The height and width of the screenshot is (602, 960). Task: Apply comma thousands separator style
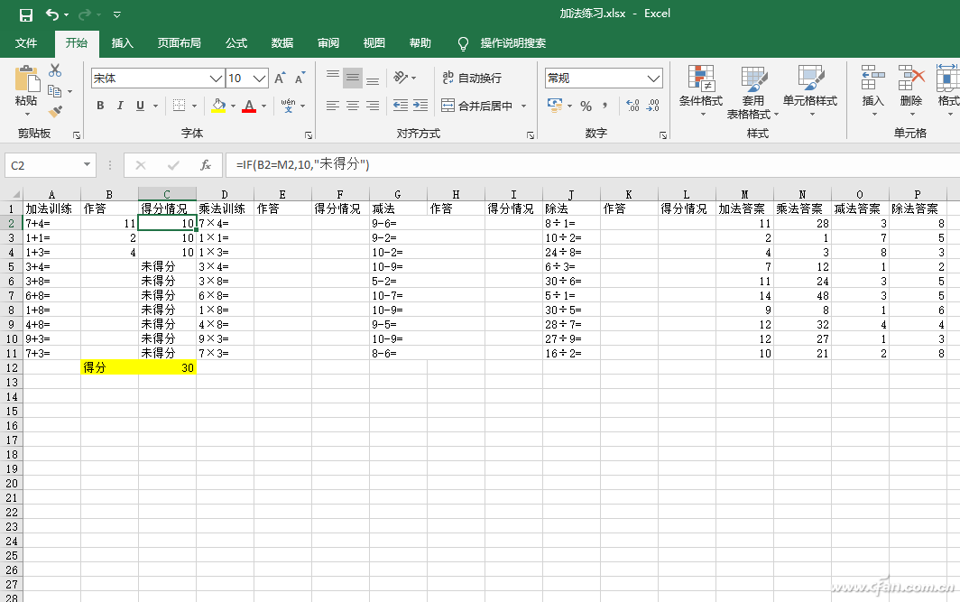coord(605,106)
